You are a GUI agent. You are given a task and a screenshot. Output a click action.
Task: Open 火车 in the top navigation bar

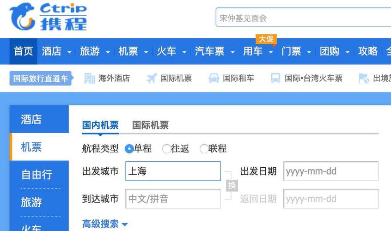coord(166,51)
